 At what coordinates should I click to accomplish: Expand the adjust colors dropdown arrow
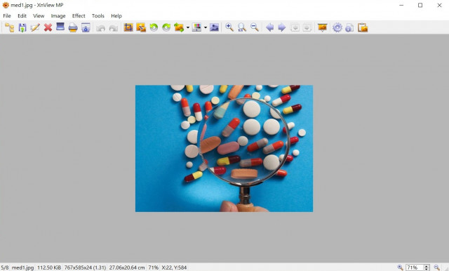click(x=206, y=28)
